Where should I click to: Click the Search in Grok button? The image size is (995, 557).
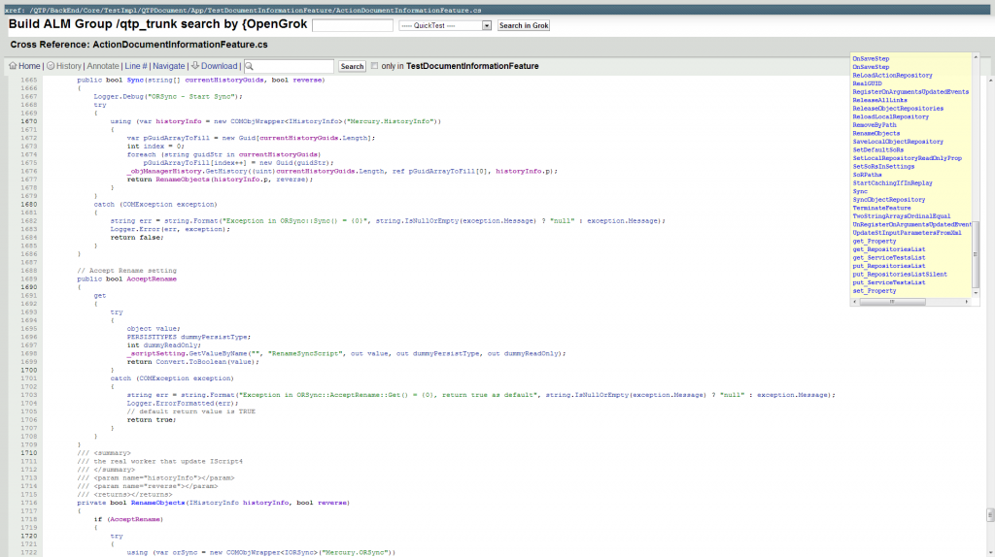[x=524, y=25]
